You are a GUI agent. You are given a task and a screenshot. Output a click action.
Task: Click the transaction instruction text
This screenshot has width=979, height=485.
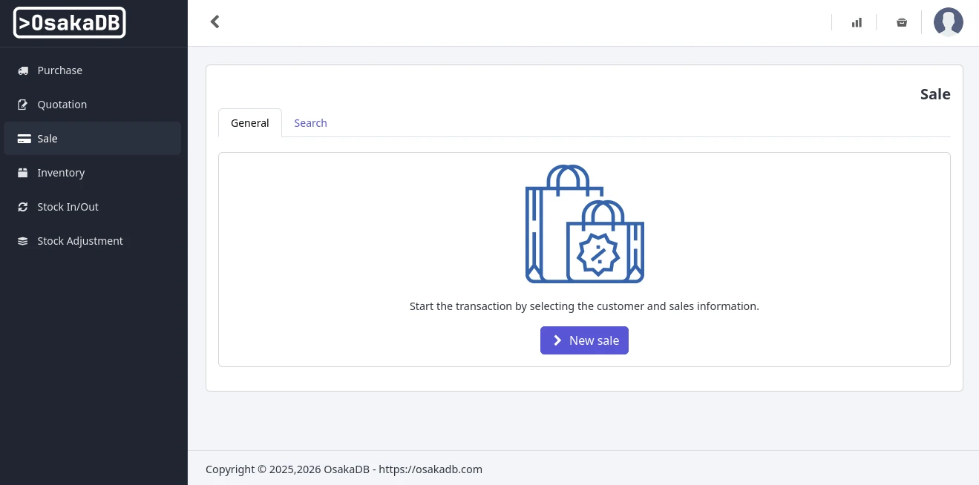(x=584, y=306)
